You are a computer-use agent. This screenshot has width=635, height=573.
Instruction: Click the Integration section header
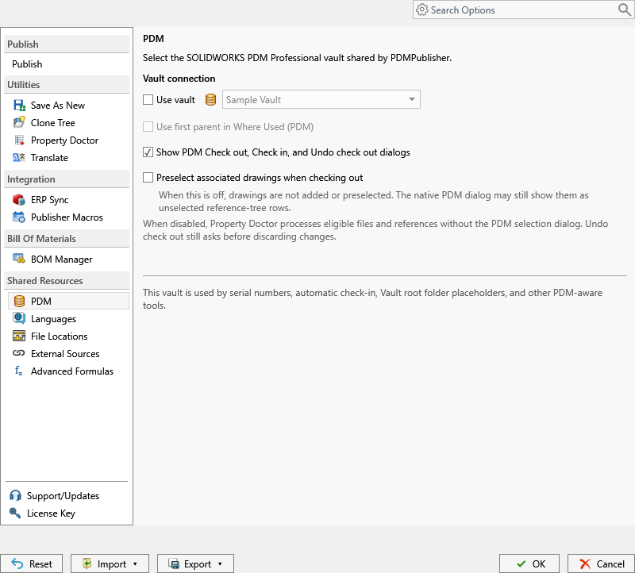pyautogui.click(x=67, y=179)
